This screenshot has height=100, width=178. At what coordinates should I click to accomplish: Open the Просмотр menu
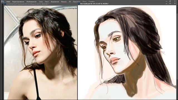(76, 2)
